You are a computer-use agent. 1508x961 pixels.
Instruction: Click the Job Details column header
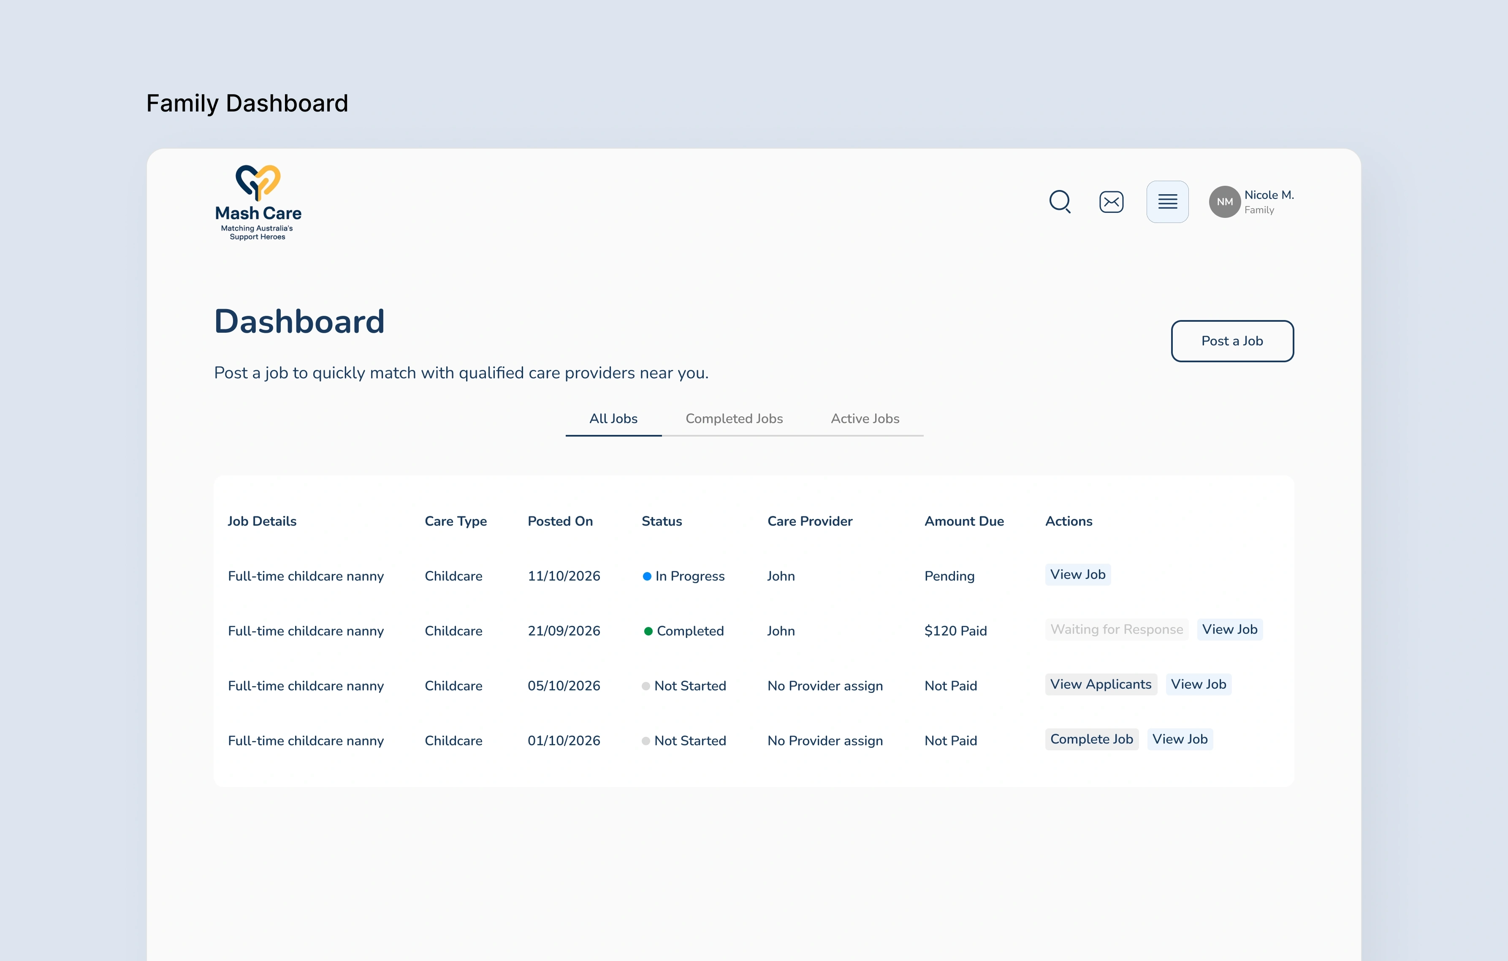(262, 521)
